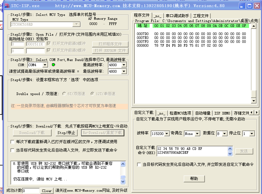The width and height of the screenshot is (262, 194).
Task: Click Re-Download/重复下载 button
Action: [x=103, y=133]
